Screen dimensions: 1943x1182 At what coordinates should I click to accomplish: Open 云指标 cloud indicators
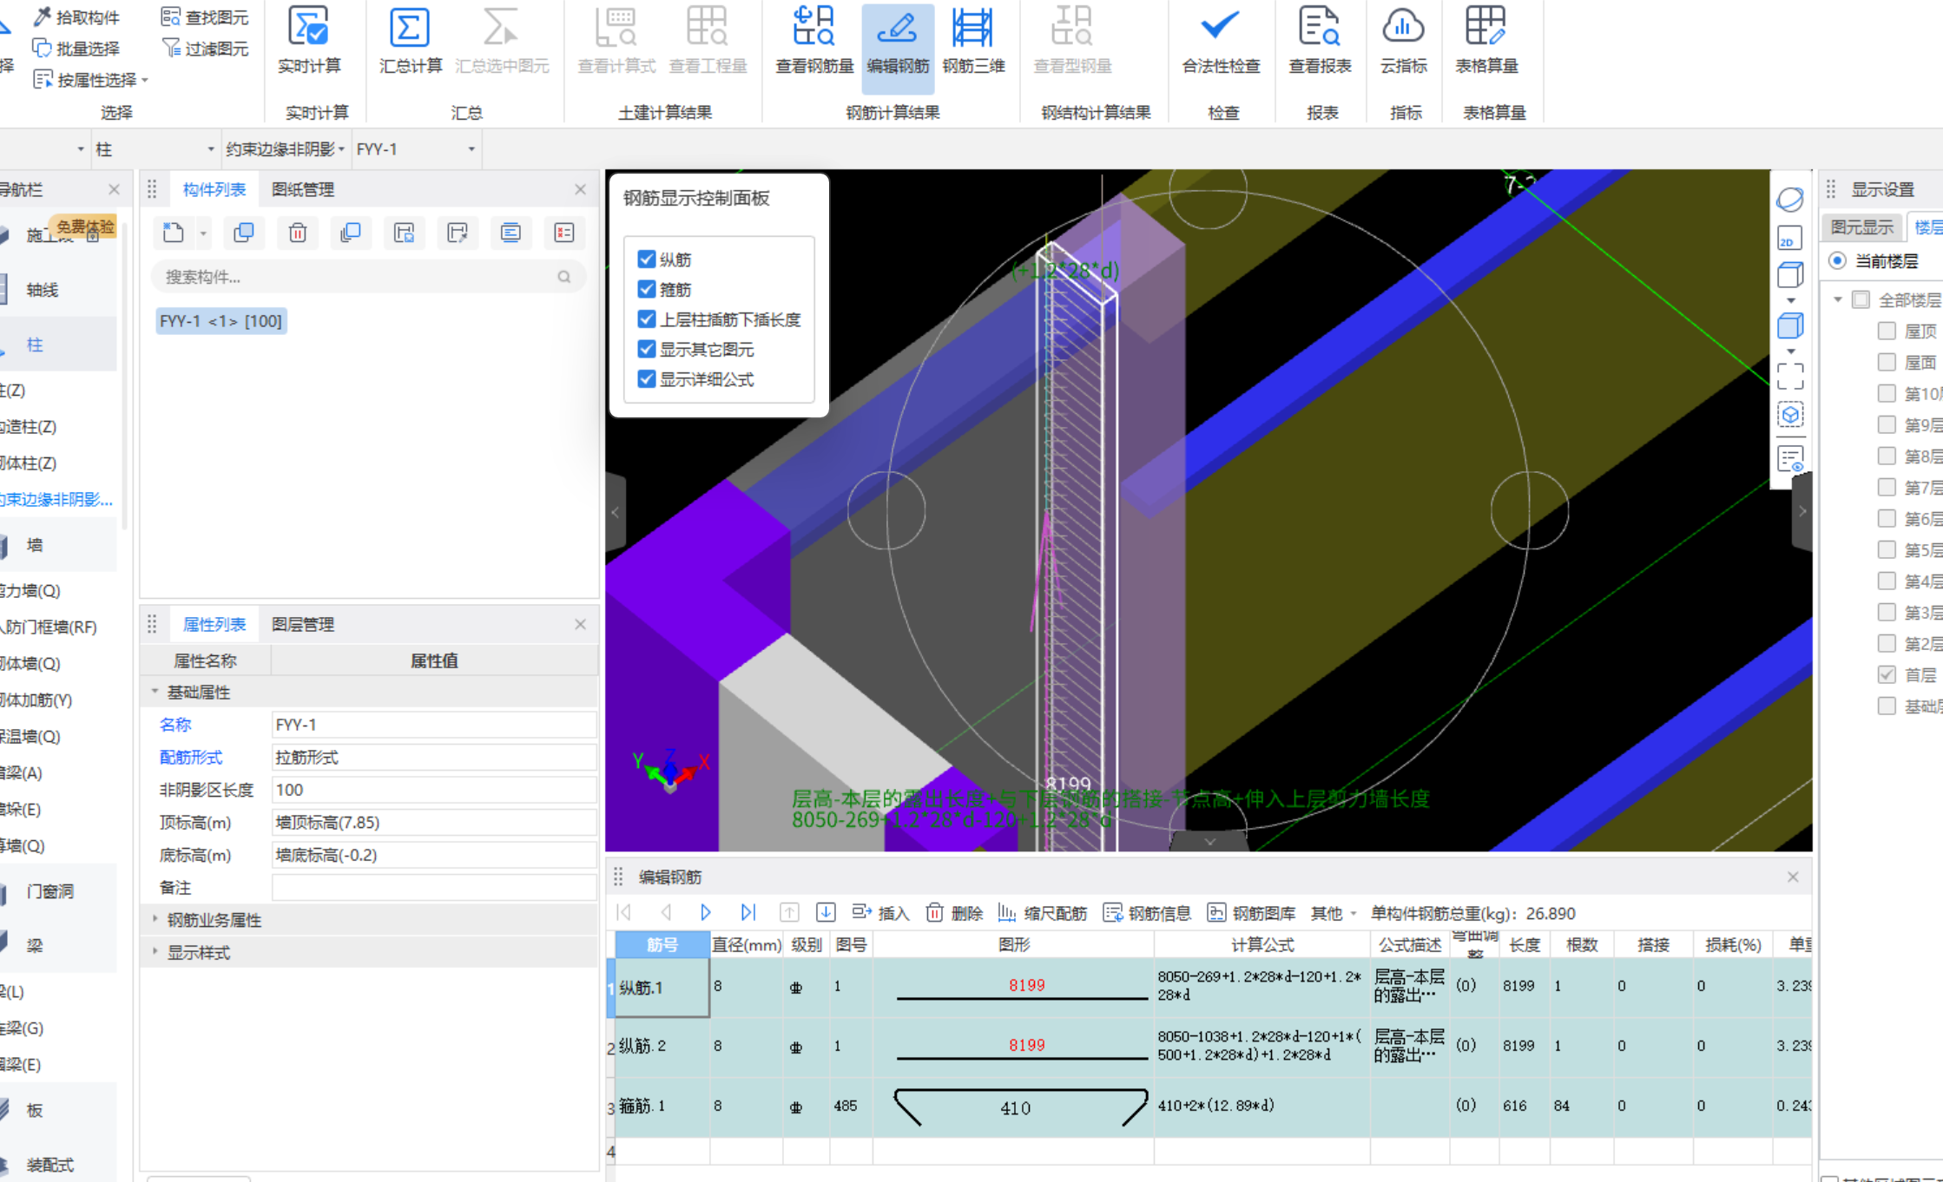click(1403, 41)
